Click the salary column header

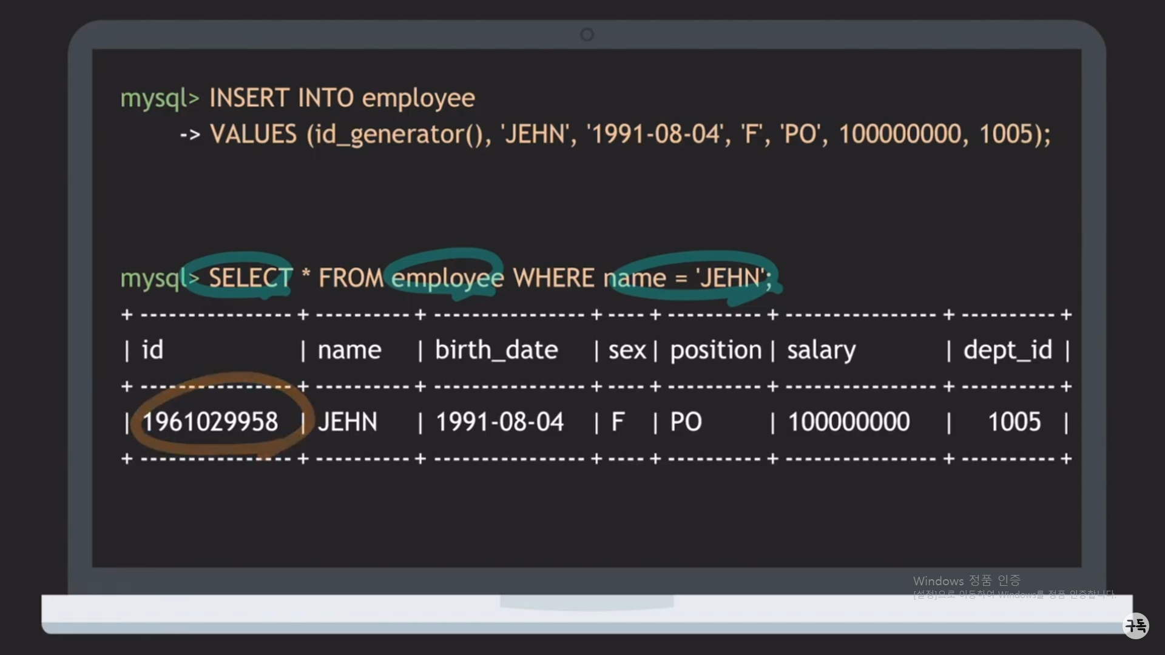[x=821, y=350]
